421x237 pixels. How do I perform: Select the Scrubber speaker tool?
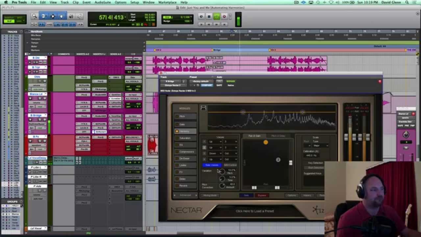[71, 16]
